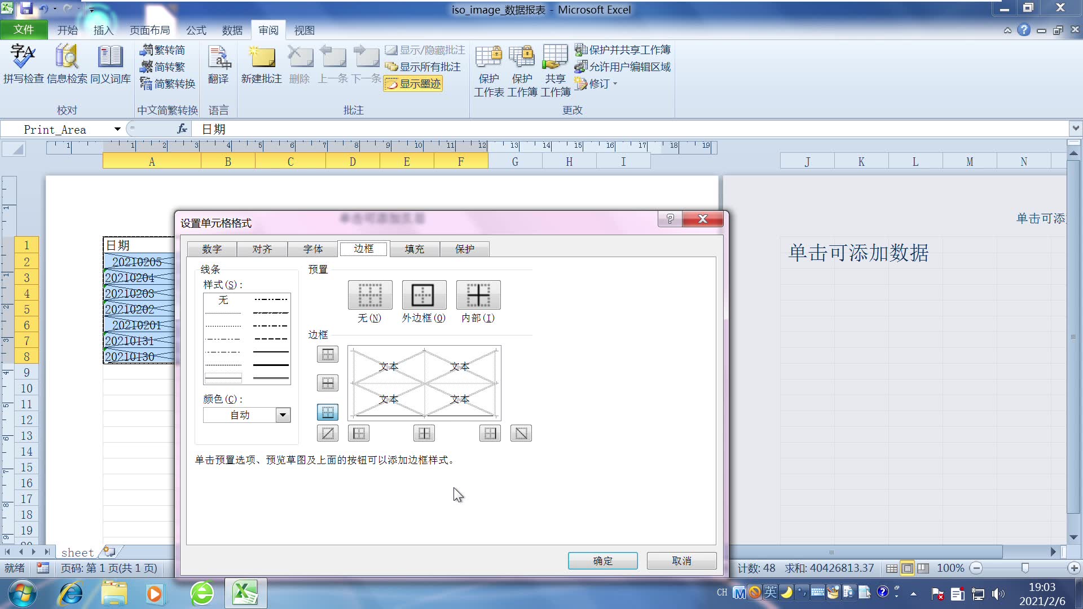Toggle the left border button
This screenshot has height=609, width=1083.
[359, 433]
